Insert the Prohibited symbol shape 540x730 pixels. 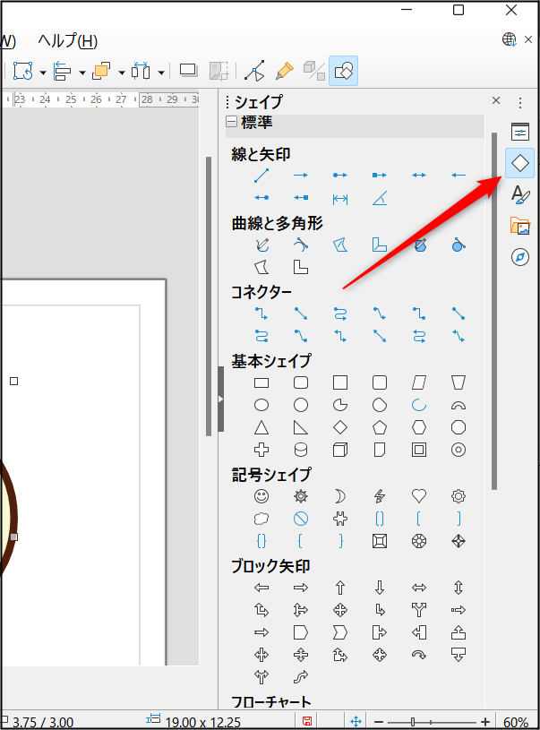tap(301, 519)
